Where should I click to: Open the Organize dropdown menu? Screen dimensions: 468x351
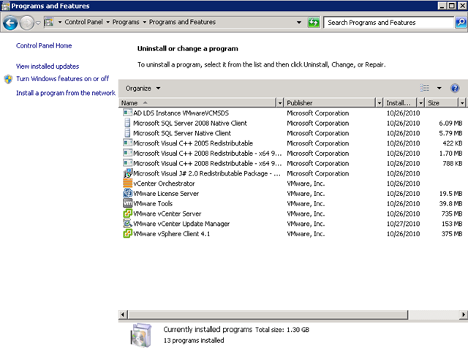point(143,88)
